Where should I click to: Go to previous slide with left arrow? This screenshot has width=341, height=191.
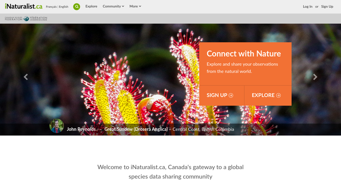25,77
